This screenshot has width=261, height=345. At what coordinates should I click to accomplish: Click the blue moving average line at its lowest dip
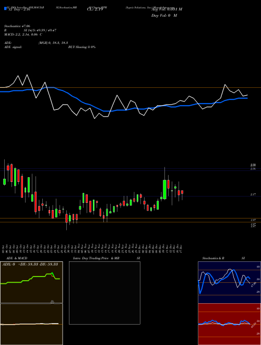(x=108, y=111)
